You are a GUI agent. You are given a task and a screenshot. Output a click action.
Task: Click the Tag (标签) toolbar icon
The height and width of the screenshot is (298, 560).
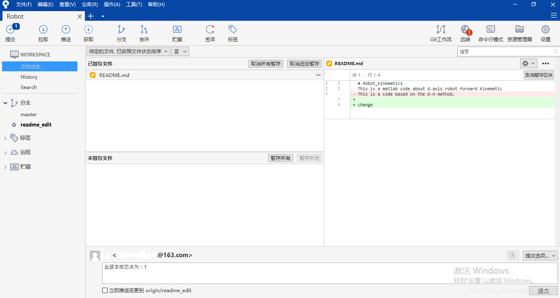tap(233, 33)
